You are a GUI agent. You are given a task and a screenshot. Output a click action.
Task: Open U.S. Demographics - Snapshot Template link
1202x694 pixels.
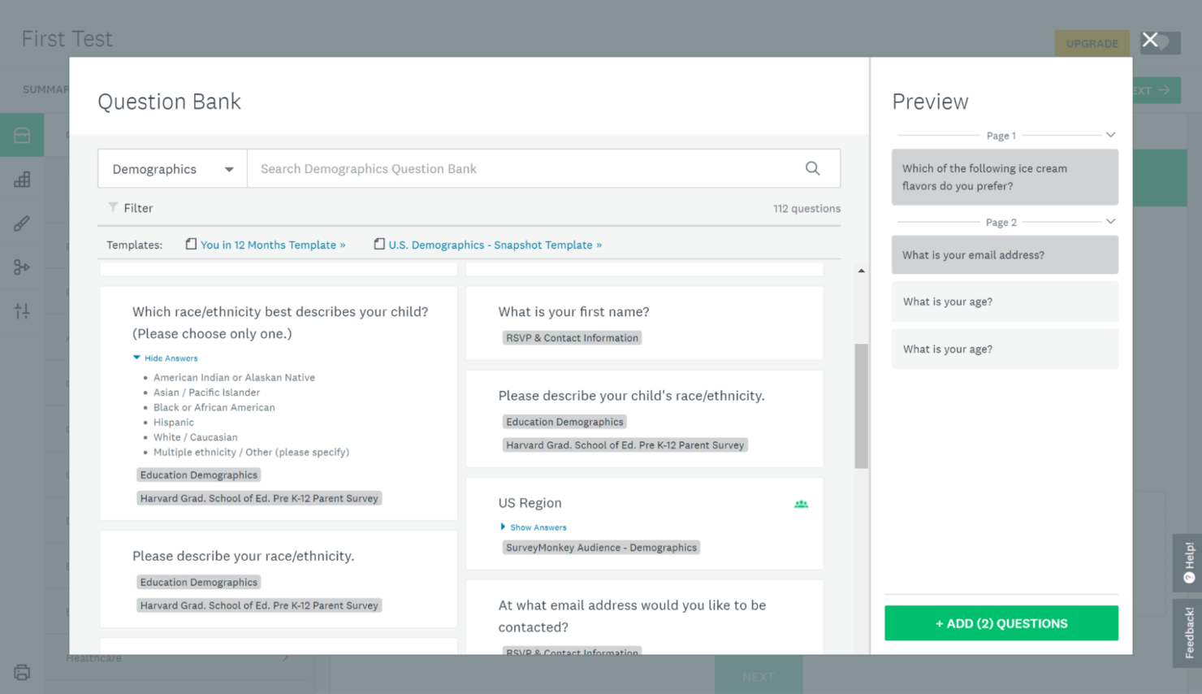(x=495, y=245)
